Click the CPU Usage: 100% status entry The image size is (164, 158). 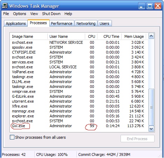click(x=52, y=154)
